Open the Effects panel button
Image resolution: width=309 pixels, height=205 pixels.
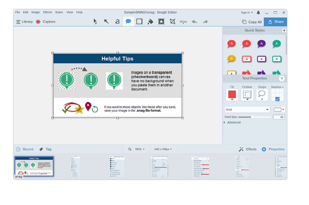click(248, 149)
